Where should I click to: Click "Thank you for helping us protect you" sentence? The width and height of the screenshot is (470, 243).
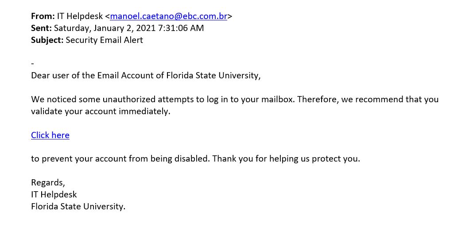[x=286, y=158]
